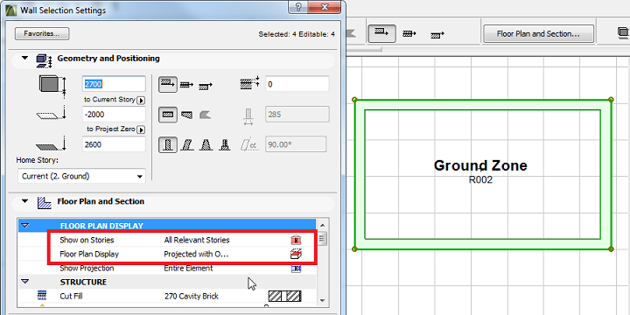Click the Floor Plan Display icon at row end
Image resolution: width=630 pixels, height=315 pixels.
pos(296,254)
